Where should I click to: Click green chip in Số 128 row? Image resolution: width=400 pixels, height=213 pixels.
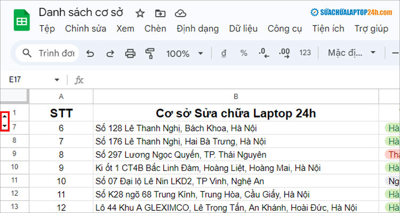coord(393,128)
